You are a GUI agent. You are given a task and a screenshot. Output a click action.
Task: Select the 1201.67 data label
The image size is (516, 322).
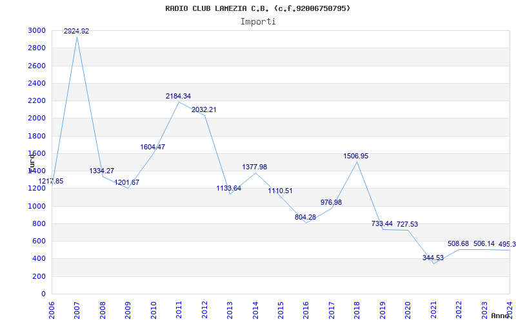click(x=126, y=182)
